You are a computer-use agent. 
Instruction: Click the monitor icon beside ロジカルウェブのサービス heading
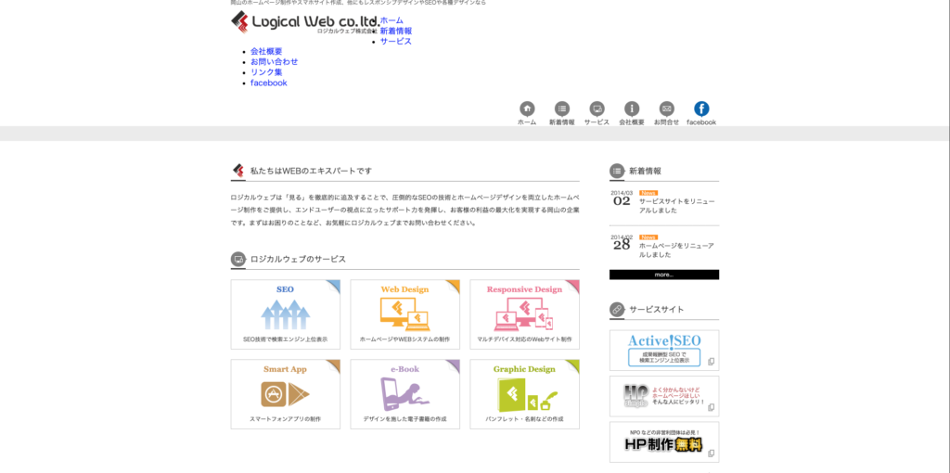pos(238,259)
